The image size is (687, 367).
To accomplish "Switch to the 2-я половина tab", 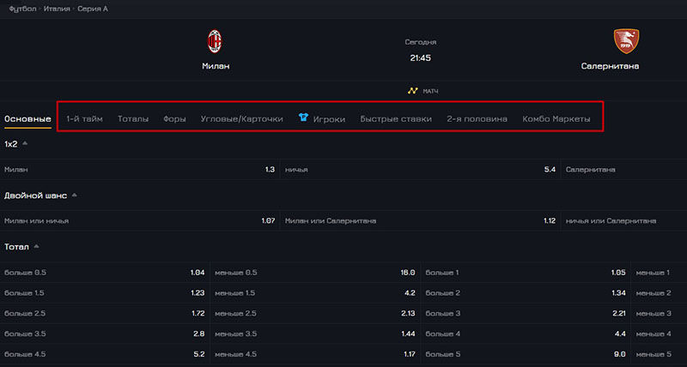I will (x=477, y=119).
